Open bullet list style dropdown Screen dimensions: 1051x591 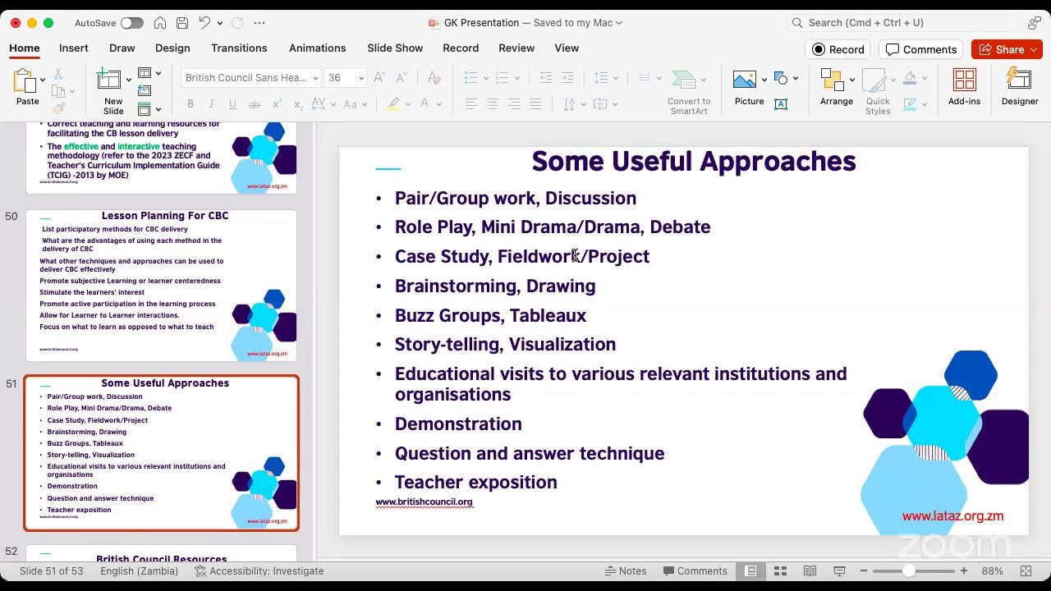tap(485, 78)
